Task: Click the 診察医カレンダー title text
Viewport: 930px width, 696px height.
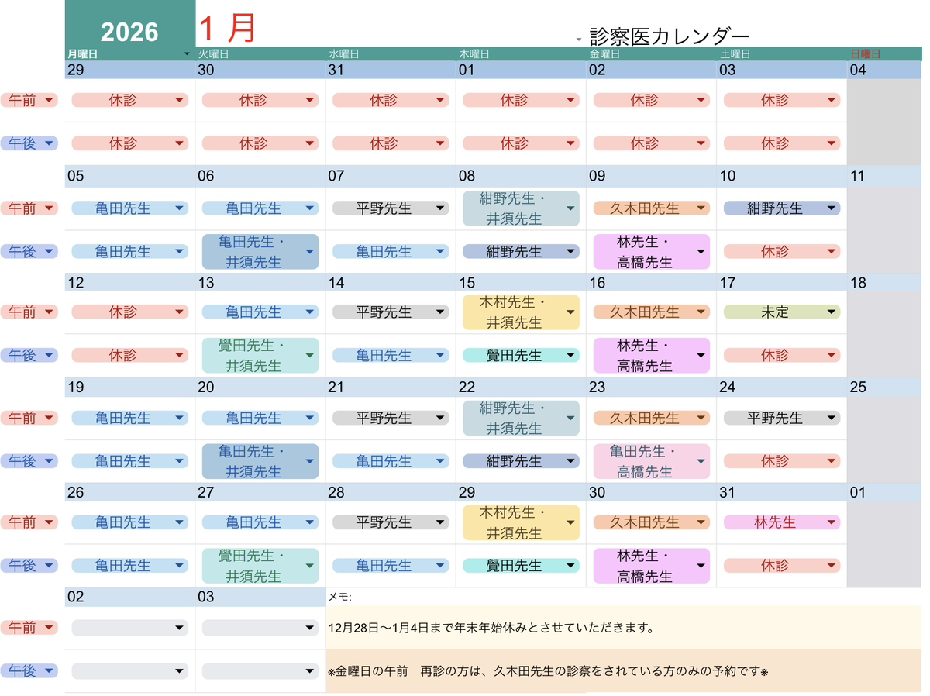Action: [669, 36]
